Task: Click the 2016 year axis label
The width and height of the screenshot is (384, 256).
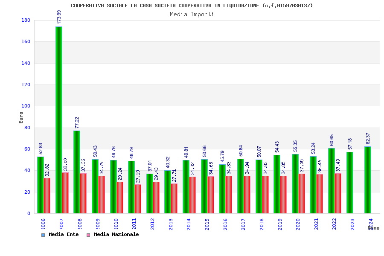Action: [225, 224]
